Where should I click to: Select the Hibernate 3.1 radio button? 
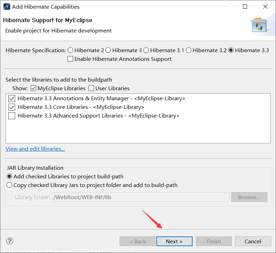click(x=146, y=50)
